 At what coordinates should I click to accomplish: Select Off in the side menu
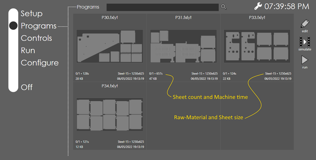click(27, 87)
